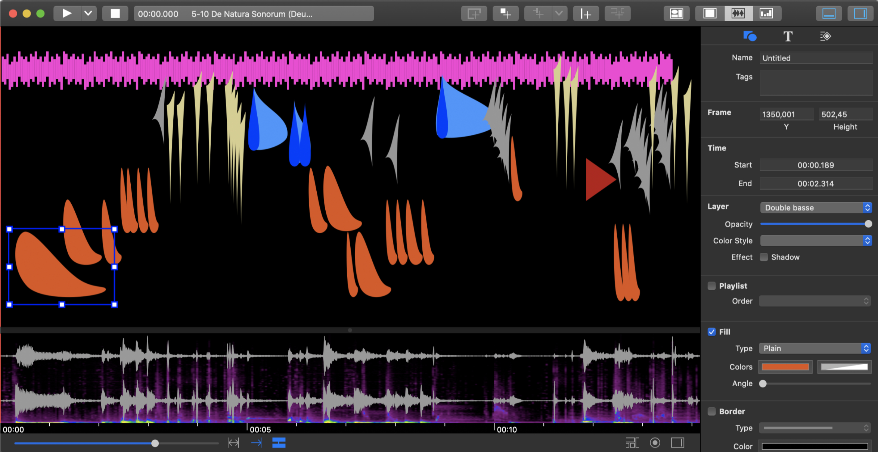This screenshot has width=878, height=452.
Task: Toggle the bottom panel visibility
Action: 829,13
